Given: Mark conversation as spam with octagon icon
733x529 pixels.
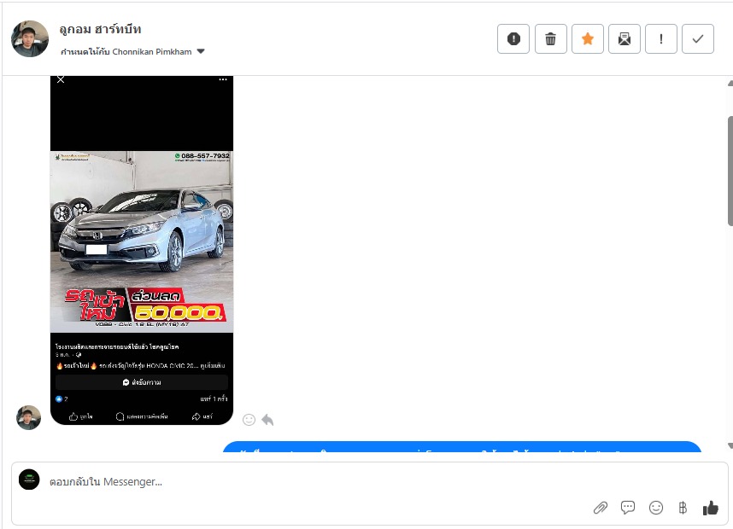Looking at the screenshot, I should 513,38.
